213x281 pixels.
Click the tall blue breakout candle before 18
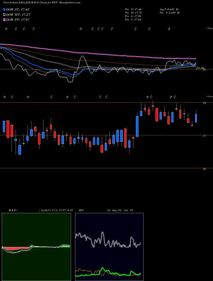click(137, 126)
